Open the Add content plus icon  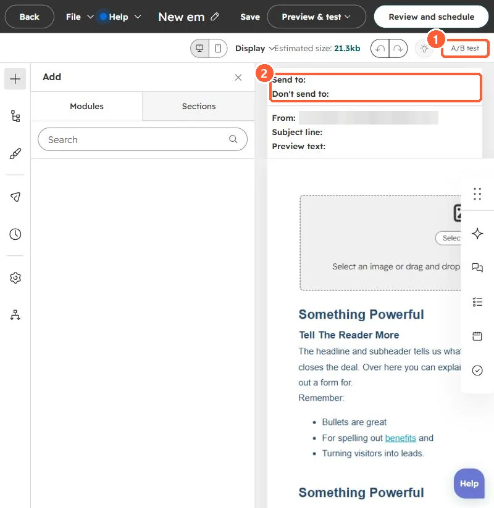coord(15,79)
